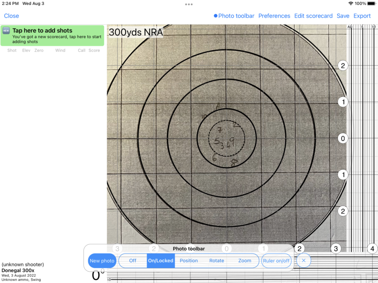
Task: Tap the green banner to add shots
Action: pos(52,36)
